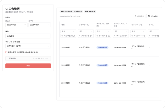The image size is (165, 108).
Task: Focus the 年月で絞り込み input field
Action: (68, 36)
